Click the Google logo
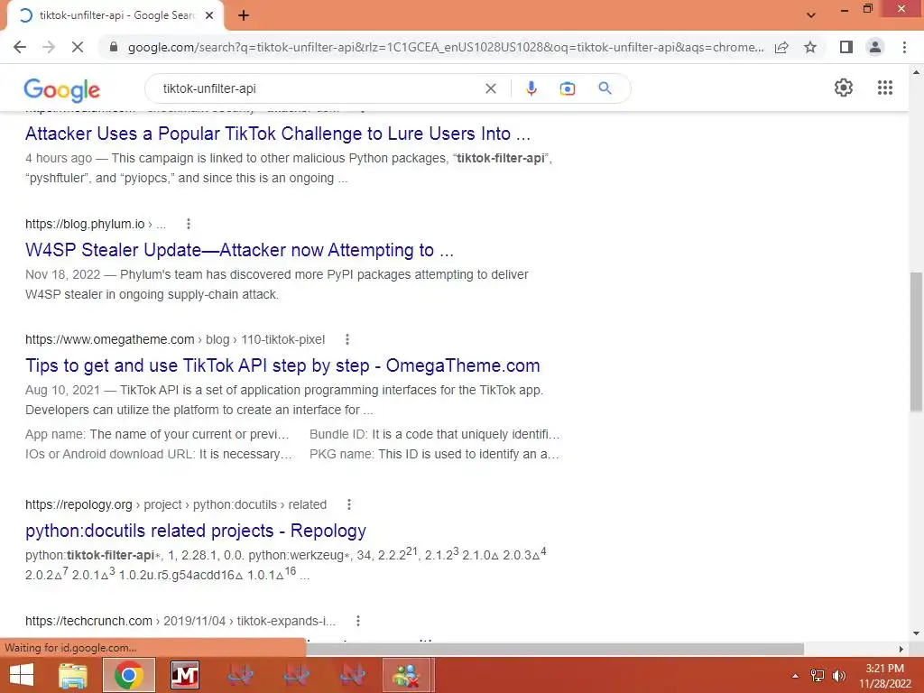The height and width of the screenshot is (693, 924). (x=62, y=89)
